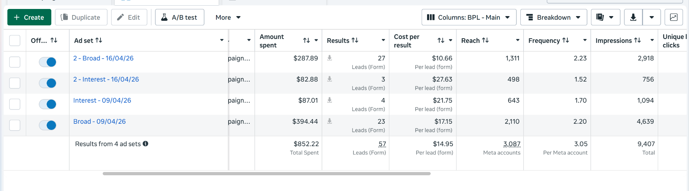
Task: Select checkbox for 2 - Broad - 16/04/26
Action: click(15, 62)
